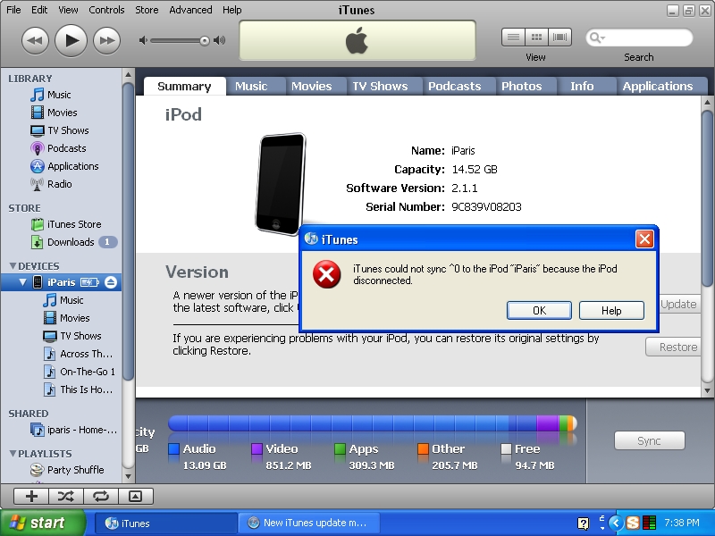Switch to the TV Shows tab
The width and height of the screenshot is (715, 536).
[380, 86]
